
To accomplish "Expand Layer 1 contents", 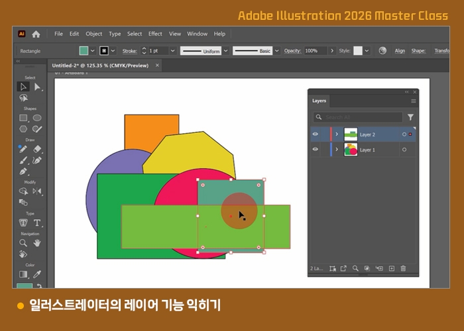I will (x=337, y=150).
